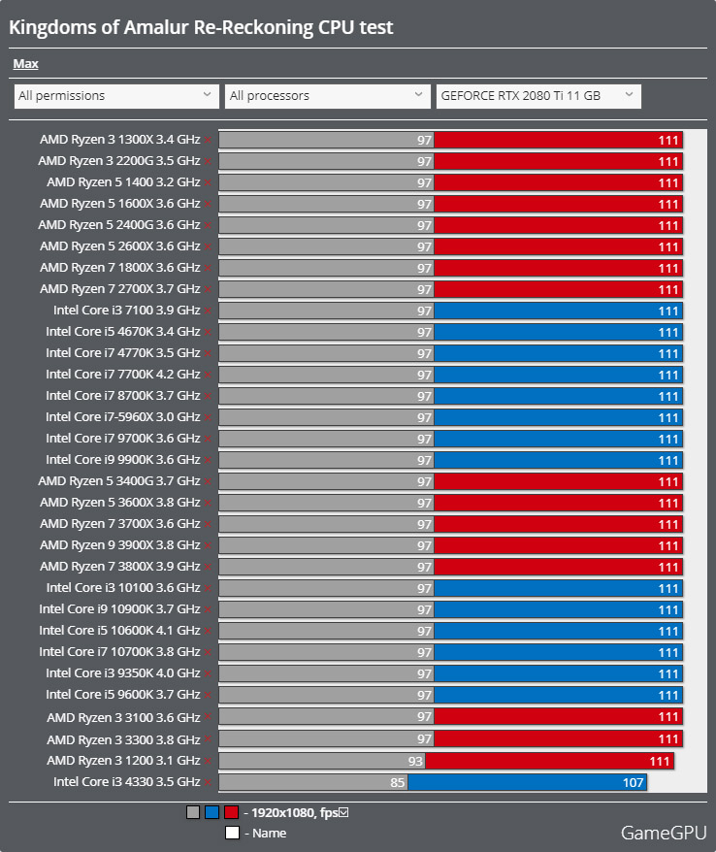Remove the Intel Core i3 4330 row
Viewport: 716px width, 852px height.
coord(208,782)
